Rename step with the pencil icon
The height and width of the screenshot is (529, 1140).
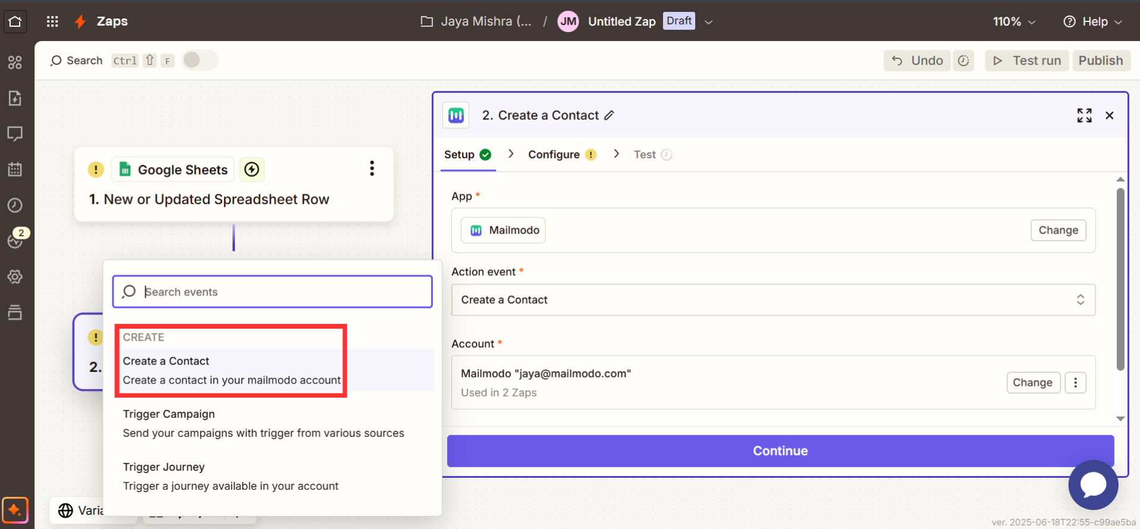tap(609, 115)
